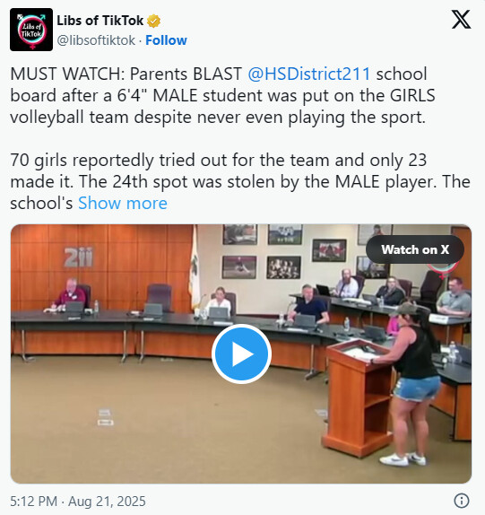
Task: Play the school board video
Action: 241,354
